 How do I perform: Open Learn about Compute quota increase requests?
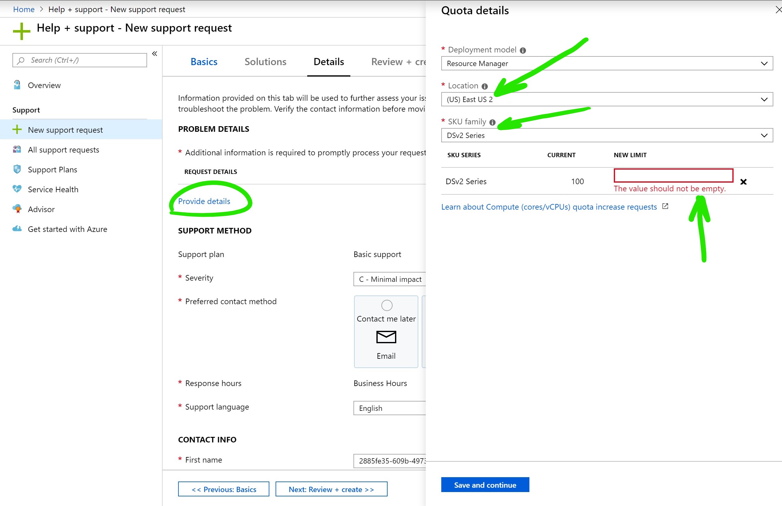pos(549,207)
